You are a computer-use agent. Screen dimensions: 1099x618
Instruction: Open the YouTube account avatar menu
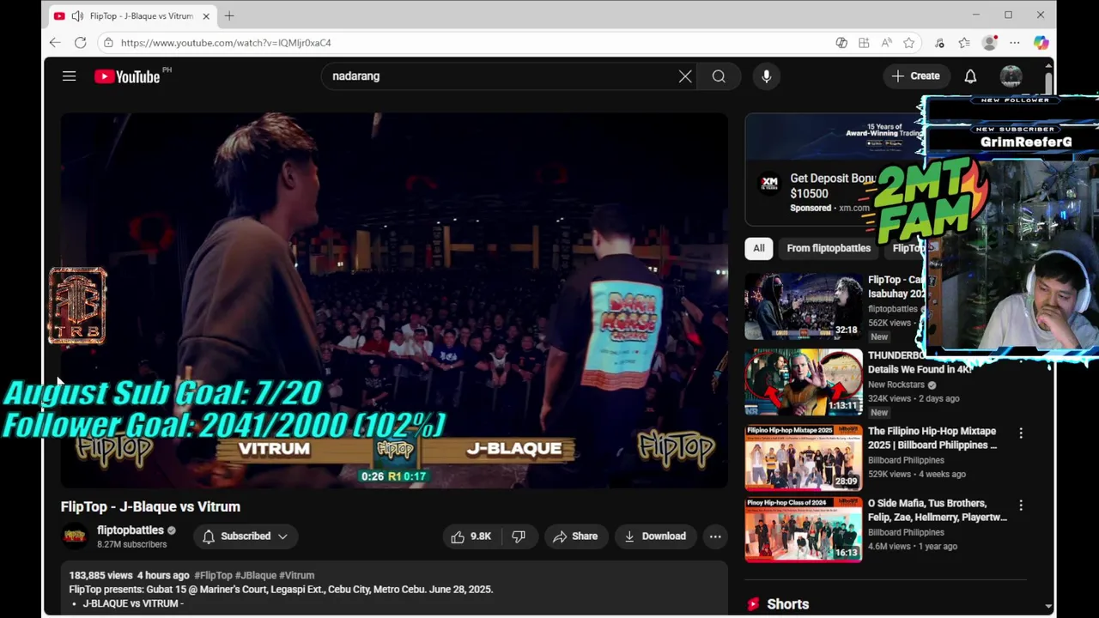coord(1011,76)
